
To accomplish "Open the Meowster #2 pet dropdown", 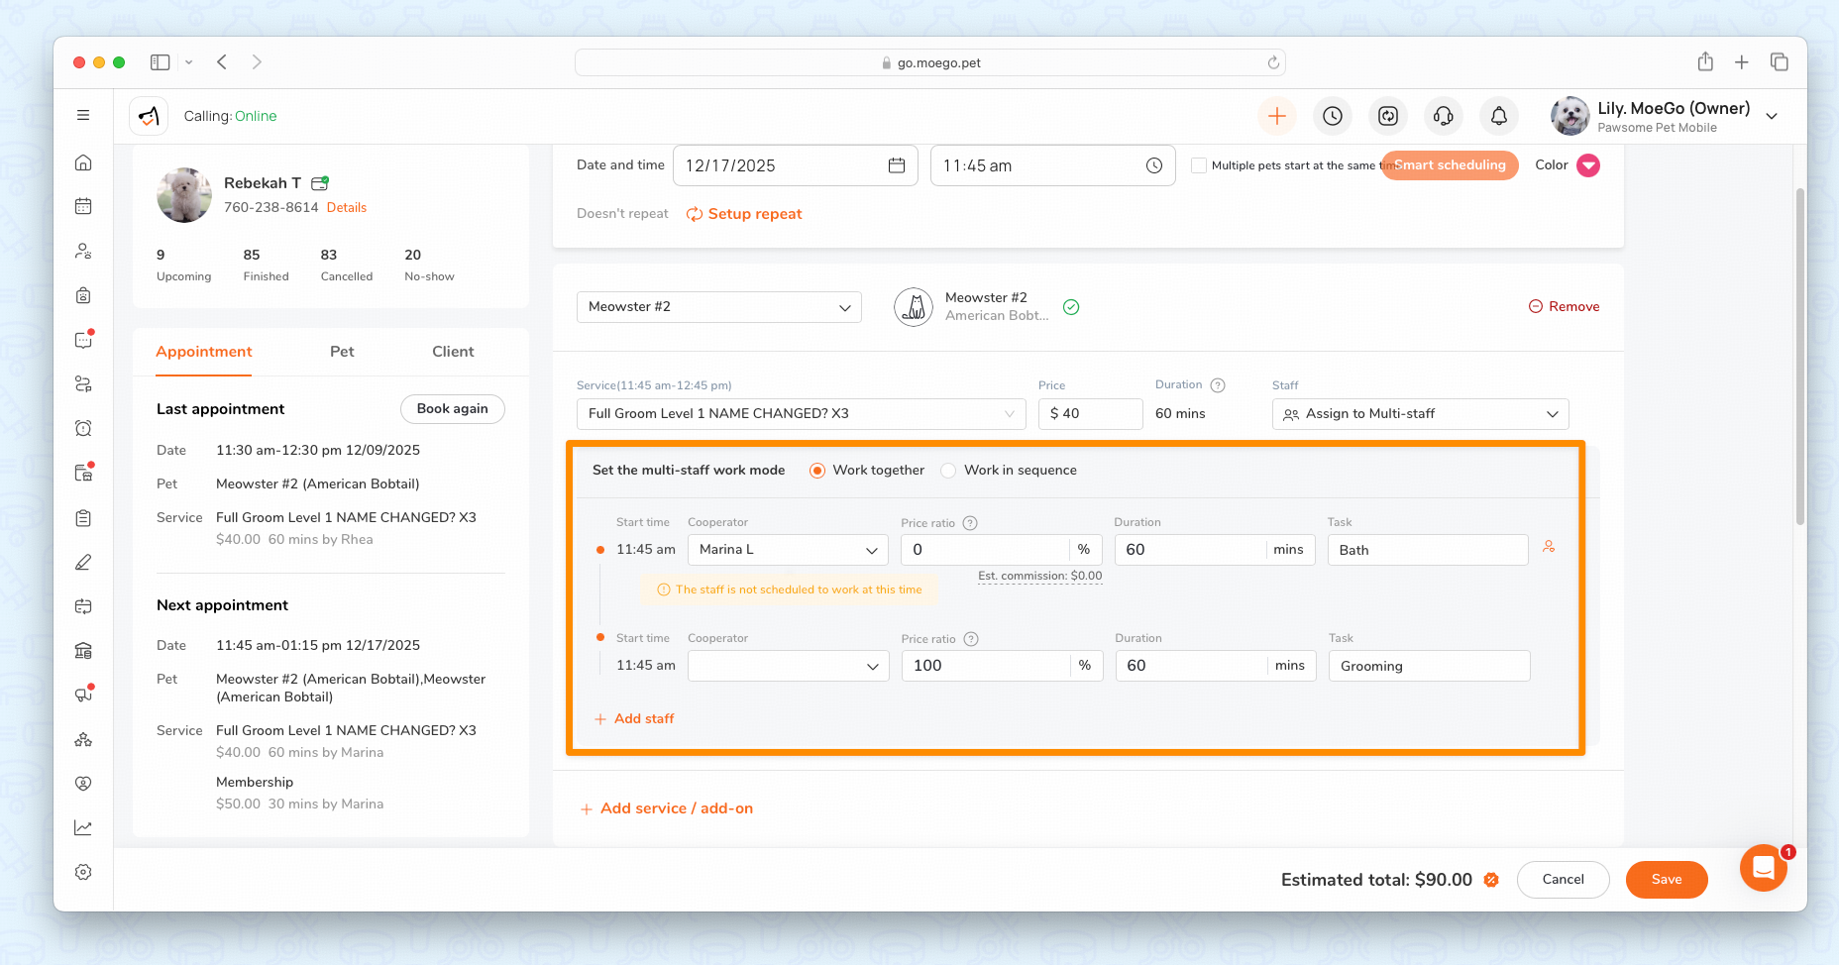I will pyautogui.click(x=718, y=307).
